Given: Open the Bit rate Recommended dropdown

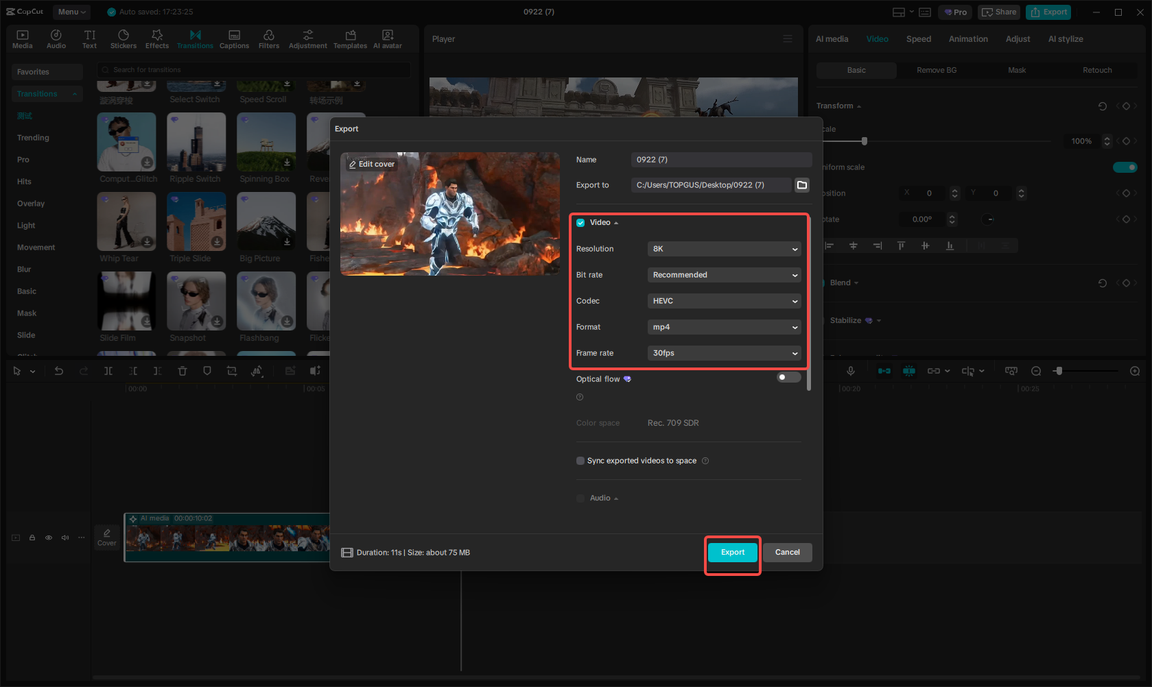Looking at the screenshot, I should 724,275.
